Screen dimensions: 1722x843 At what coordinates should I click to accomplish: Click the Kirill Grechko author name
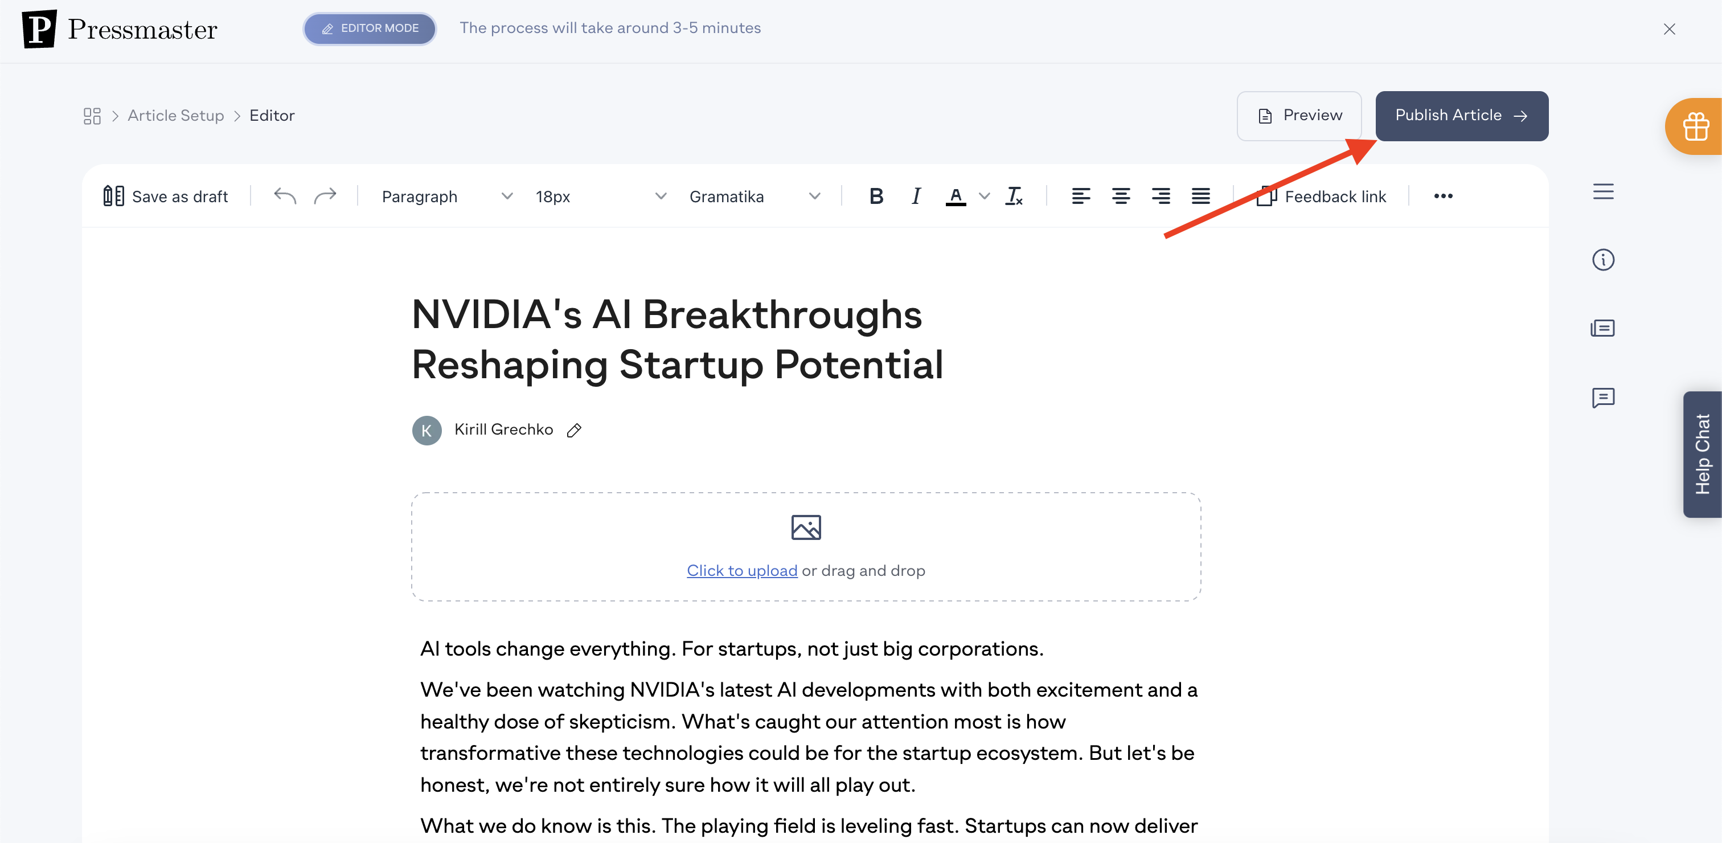coord(504,430)
